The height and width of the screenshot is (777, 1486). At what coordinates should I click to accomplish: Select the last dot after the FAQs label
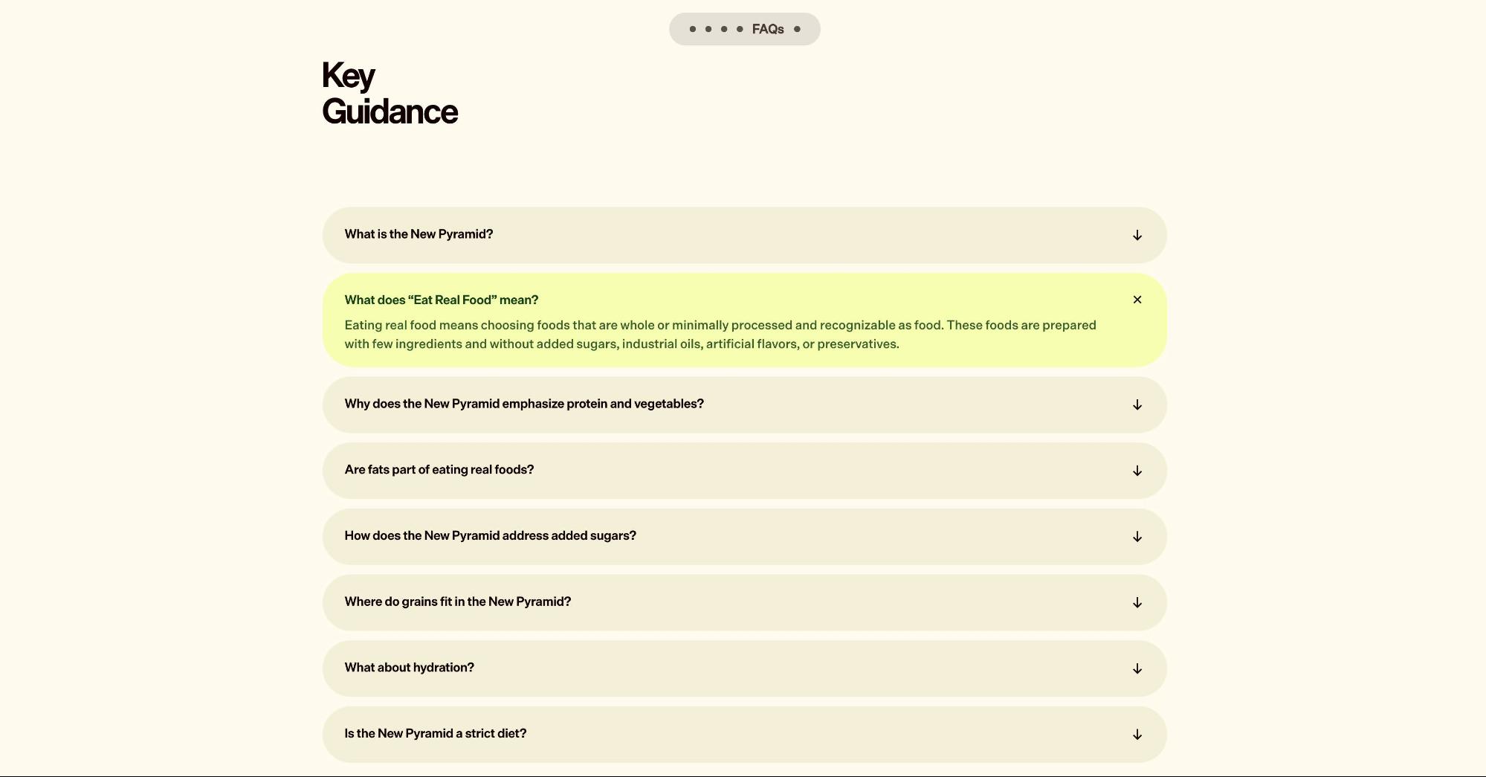coord(797,29)
